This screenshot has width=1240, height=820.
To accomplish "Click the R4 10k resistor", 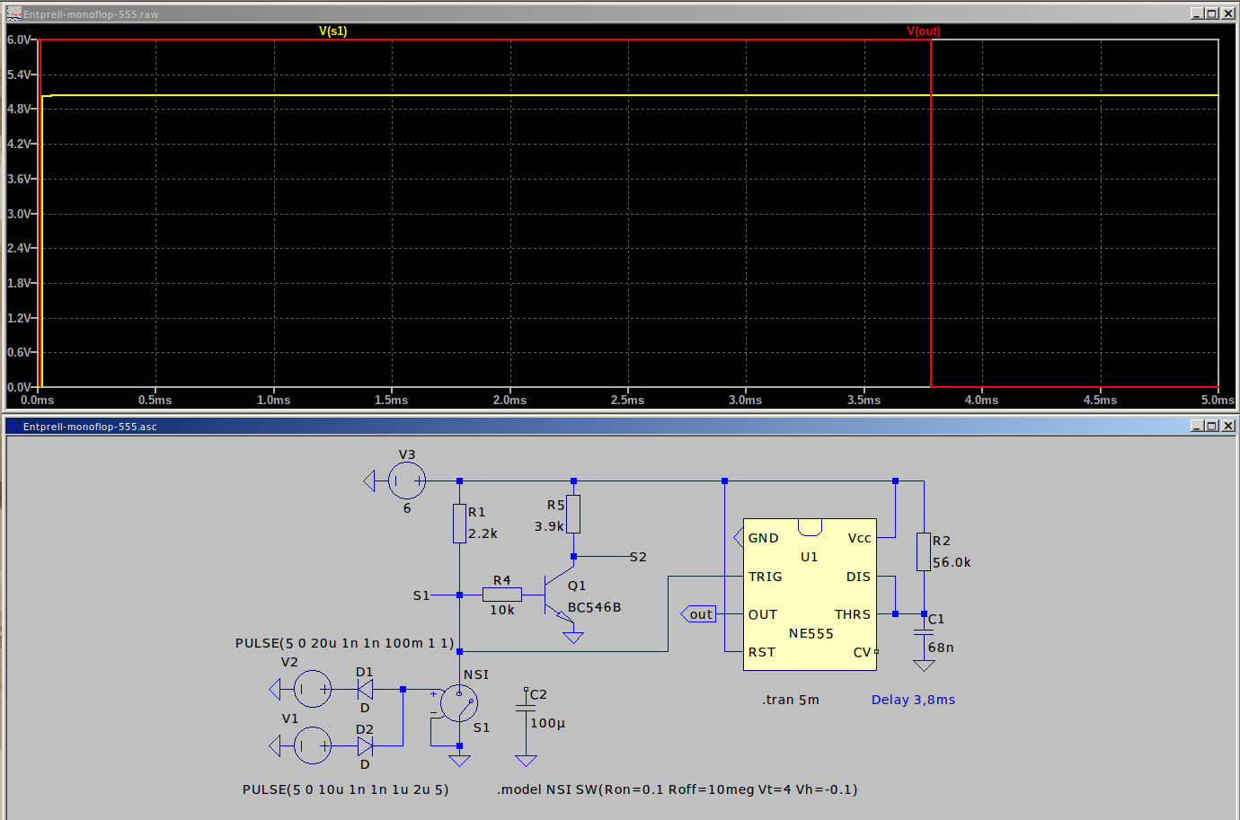I will (x=501, y=595).
